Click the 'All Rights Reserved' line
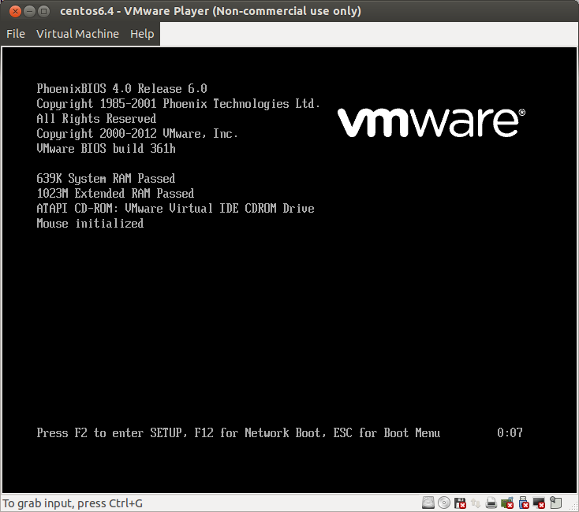Screen dimensions: 579x512 click(x=96, y=119)
